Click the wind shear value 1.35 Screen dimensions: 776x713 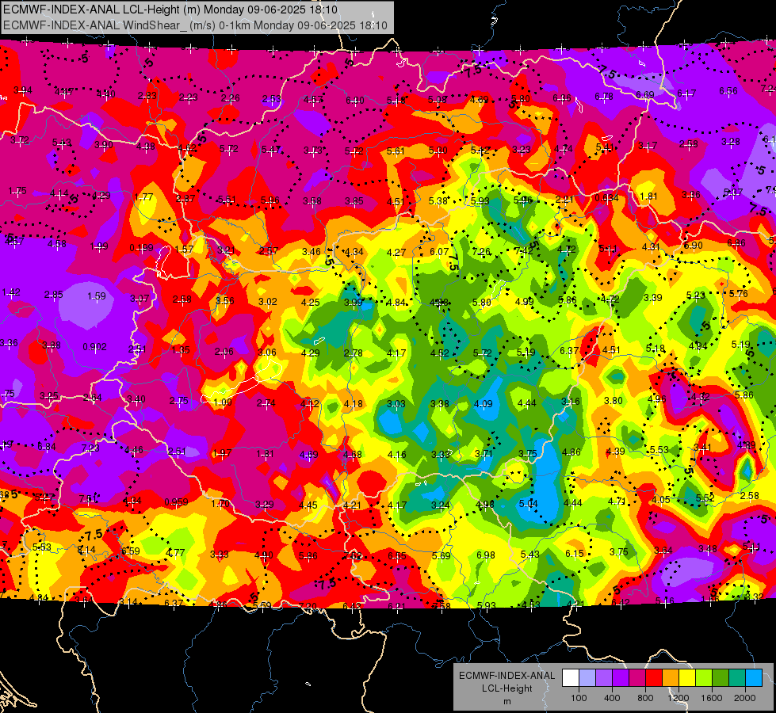[181, 350]
